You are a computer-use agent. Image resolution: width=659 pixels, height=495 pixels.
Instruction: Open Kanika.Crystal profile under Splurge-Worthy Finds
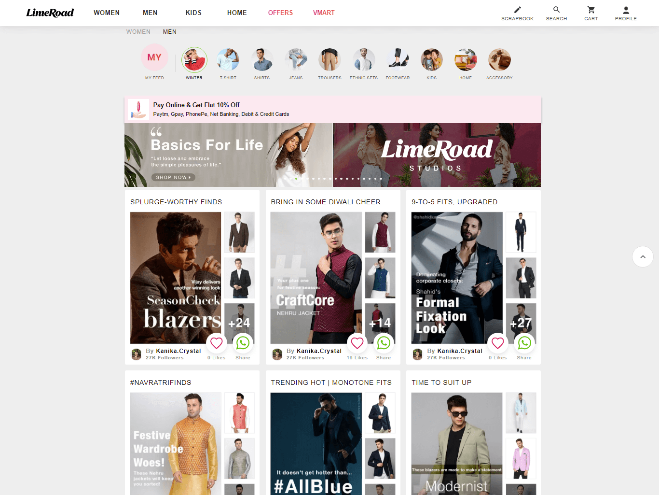click(178, 351)
